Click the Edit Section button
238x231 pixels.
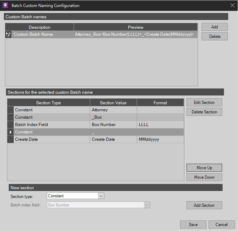click(204, 103)
